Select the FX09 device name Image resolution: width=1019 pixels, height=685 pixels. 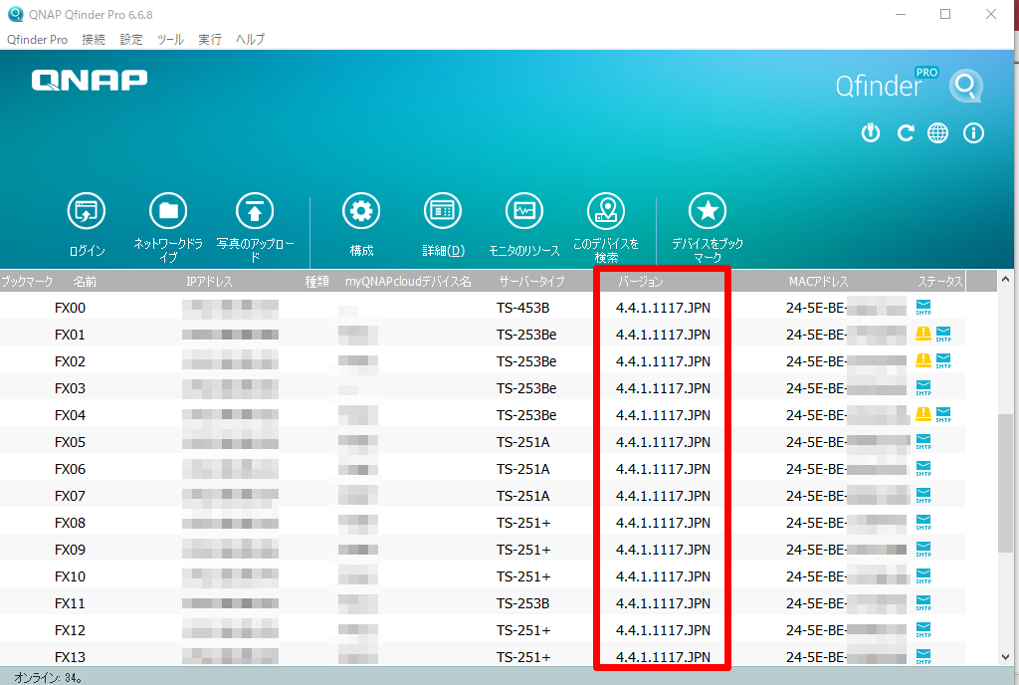[x=71, y=550]
